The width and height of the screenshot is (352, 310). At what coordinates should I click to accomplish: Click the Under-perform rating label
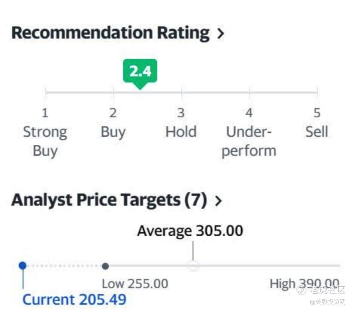[x=249, y=141]
